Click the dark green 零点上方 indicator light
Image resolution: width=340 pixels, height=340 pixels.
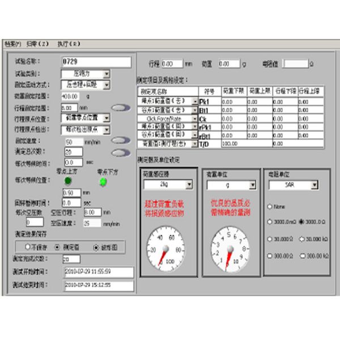[x=68, y=181]
